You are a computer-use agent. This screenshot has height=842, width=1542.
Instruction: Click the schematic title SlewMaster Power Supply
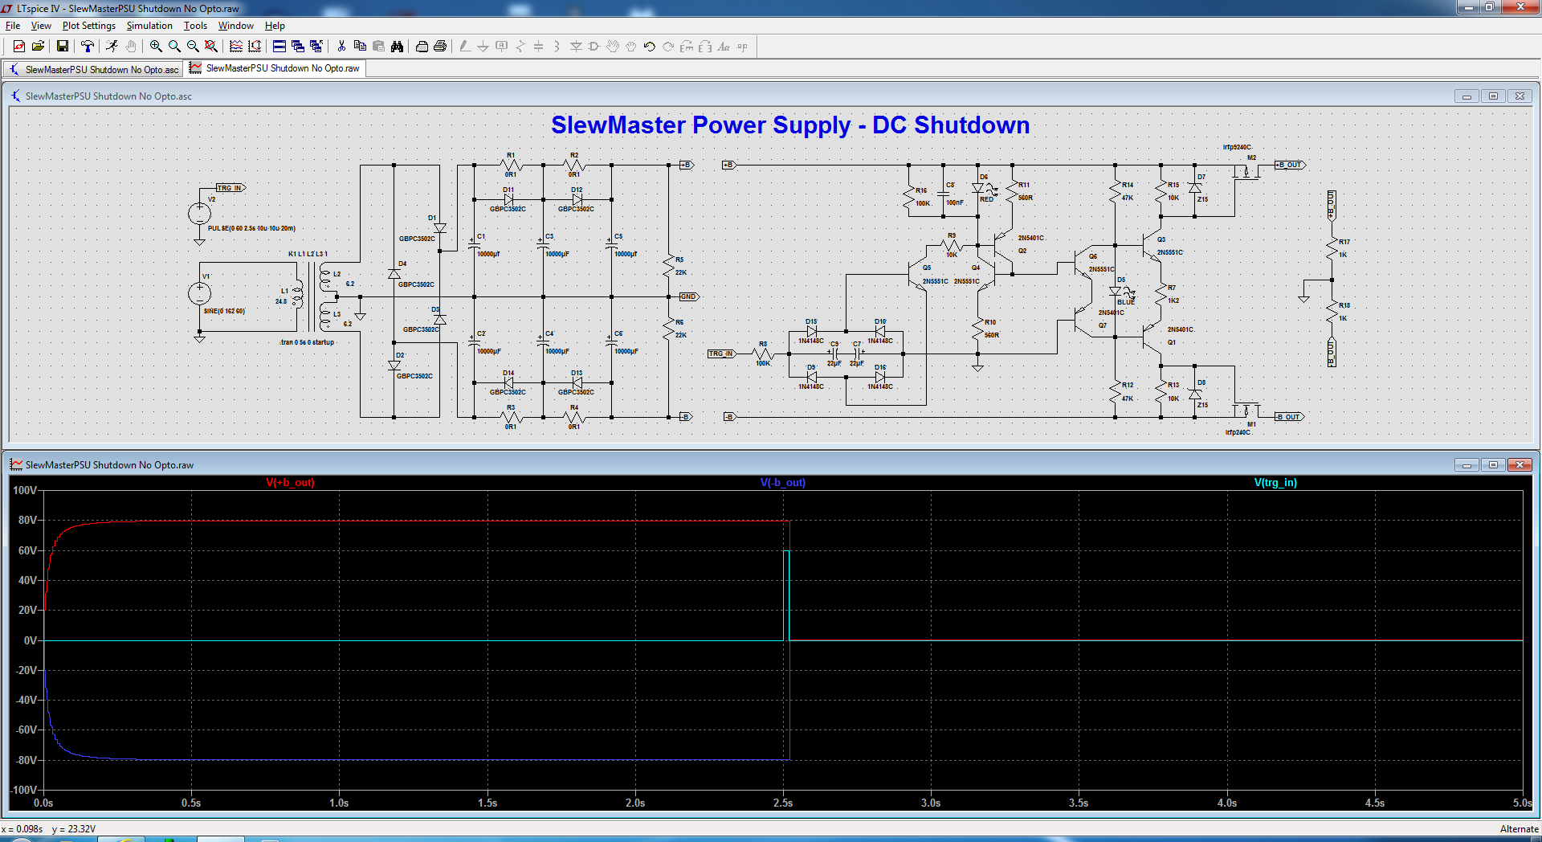[x=790, y=125]
